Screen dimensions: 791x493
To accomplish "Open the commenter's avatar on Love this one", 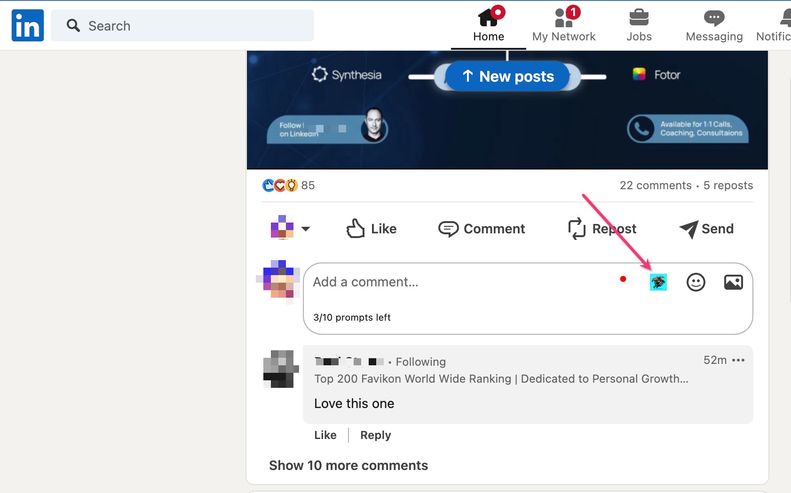I will (281, 369).
